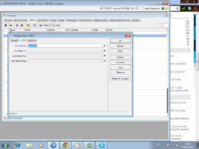
Task: Click the Disable button in the dialog
Action: tap(120, 57)
